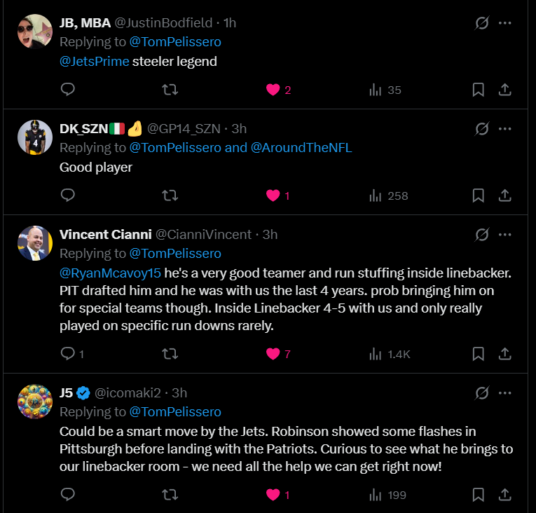Repost DK_SZN's 'Good player' tweet
This screenshot has width=536, height=513.
coord(170,196)
